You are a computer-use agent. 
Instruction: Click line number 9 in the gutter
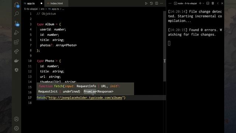(x=31, y=56)
